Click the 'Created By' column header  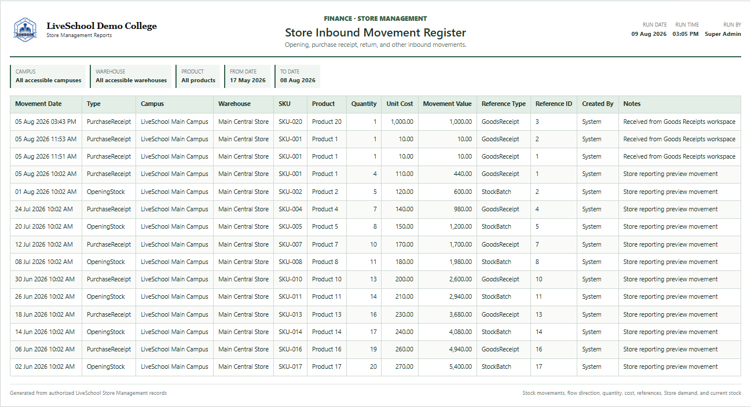598,104
